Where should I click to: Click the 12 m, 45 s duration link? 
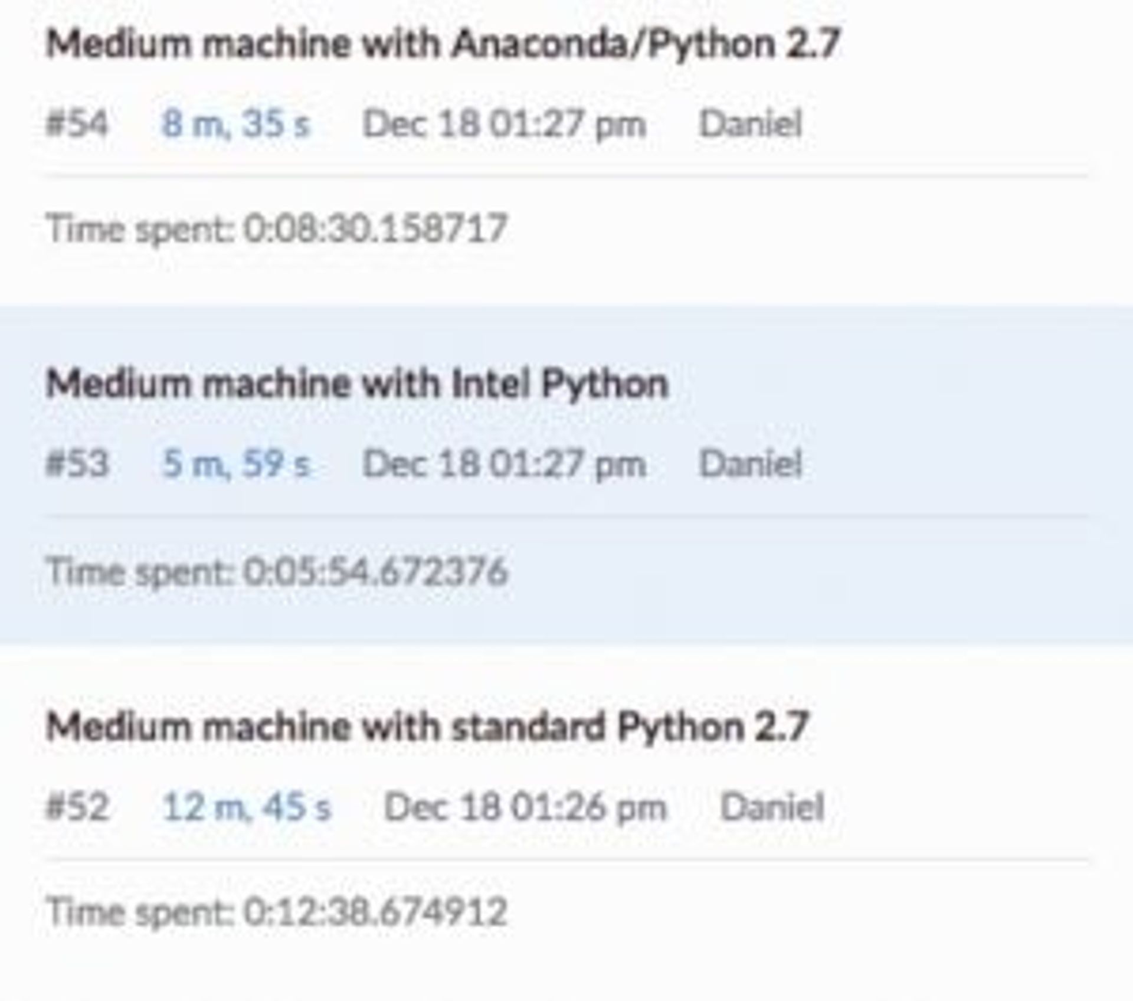point(247,807)
